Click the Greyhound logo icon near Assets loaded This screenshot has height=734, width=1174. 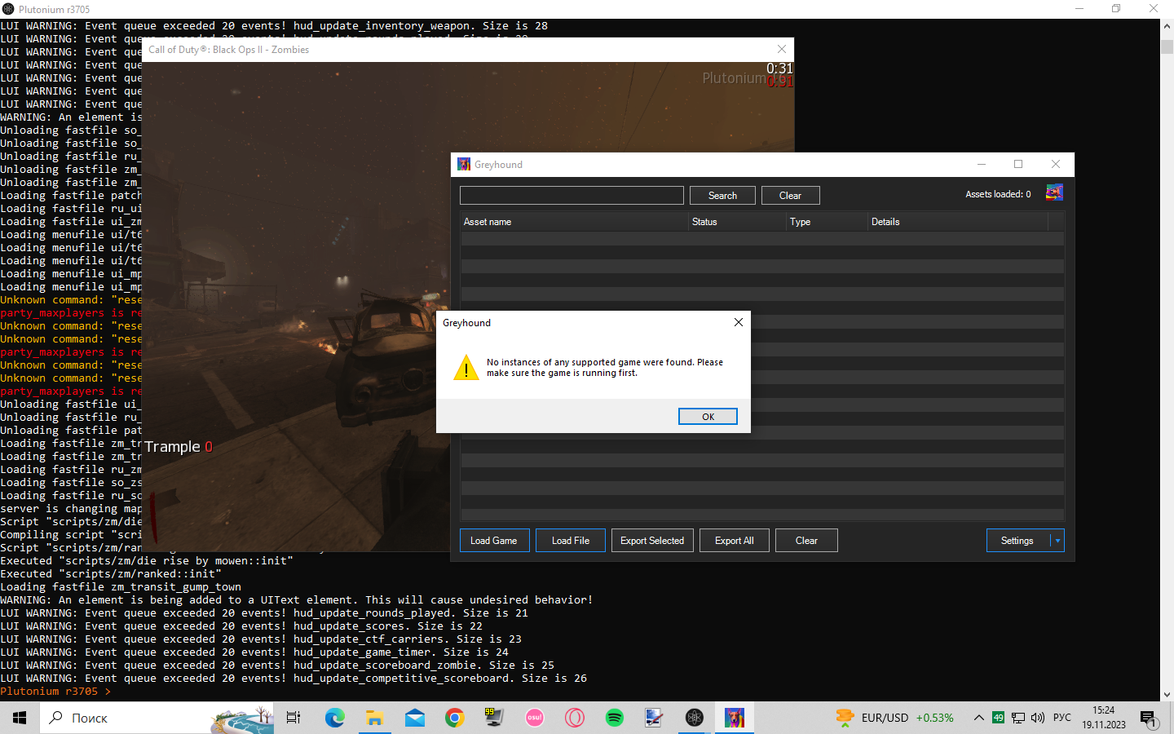pos(1055,193)
